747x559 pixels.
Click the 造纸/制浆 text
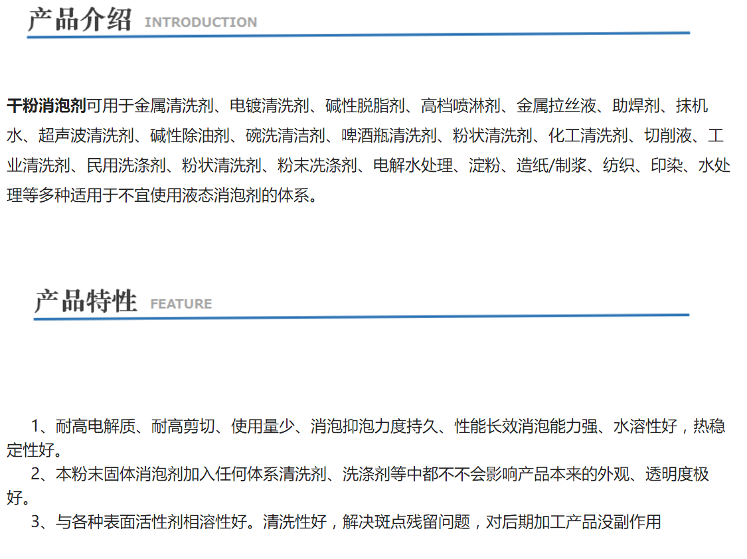(x=552, y=166)
